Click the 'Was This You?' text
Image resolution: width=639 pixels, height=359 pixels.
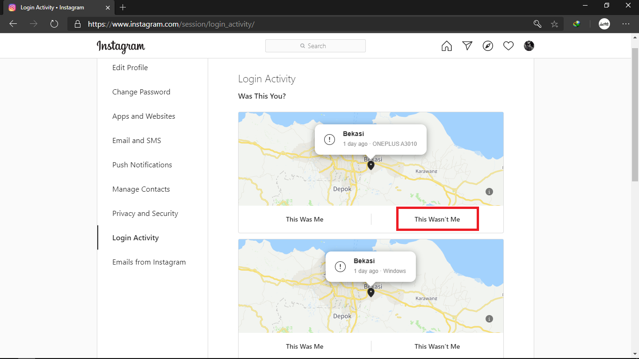pyautogui.click(x=262, y=96)
